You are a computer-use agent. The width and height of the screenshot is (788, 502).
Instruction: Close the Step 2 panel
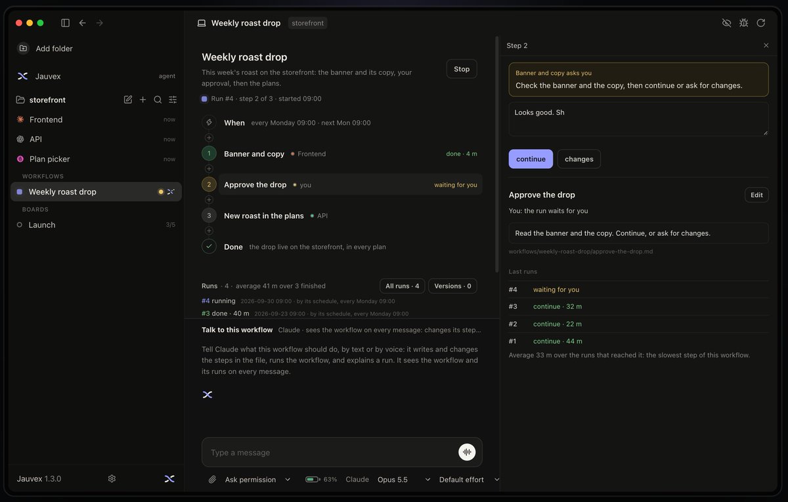pos(766,45)
